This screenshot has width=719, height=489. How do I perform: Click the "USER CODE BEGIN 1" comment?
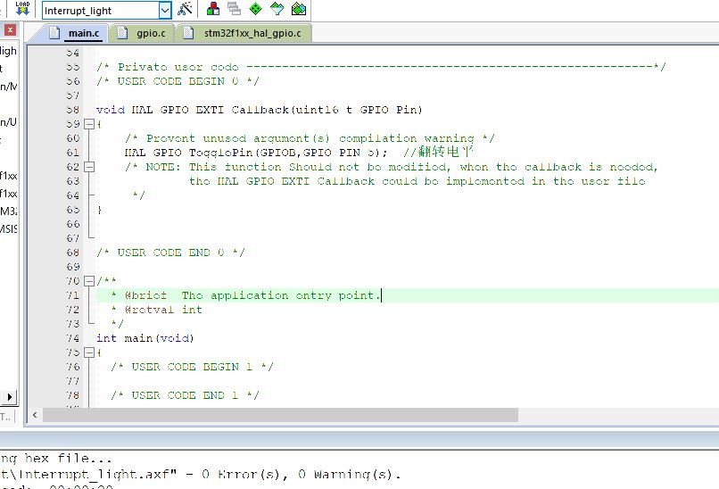point(192,367)
